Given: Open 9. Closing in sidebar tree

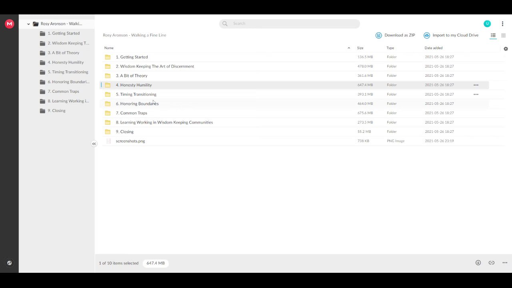Looking at the screenshot, I should (x=52, y=111).
